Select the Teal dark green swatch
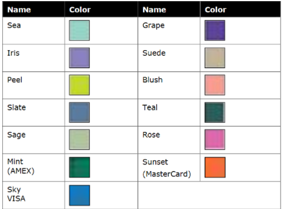The width and height of the screenshot is (282, 209). 215,112
